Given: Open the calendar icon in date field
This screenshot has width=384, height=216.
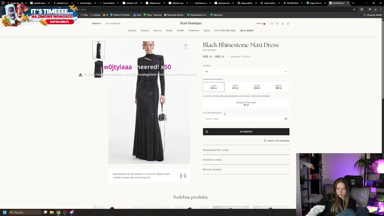Looking at the screenshot, I should point(286,119).
